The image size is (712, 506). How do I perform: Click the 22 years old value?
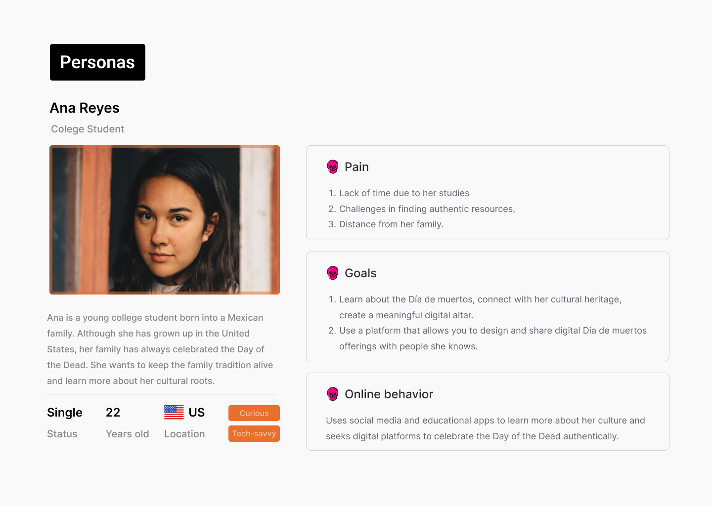tap(113, 413)
